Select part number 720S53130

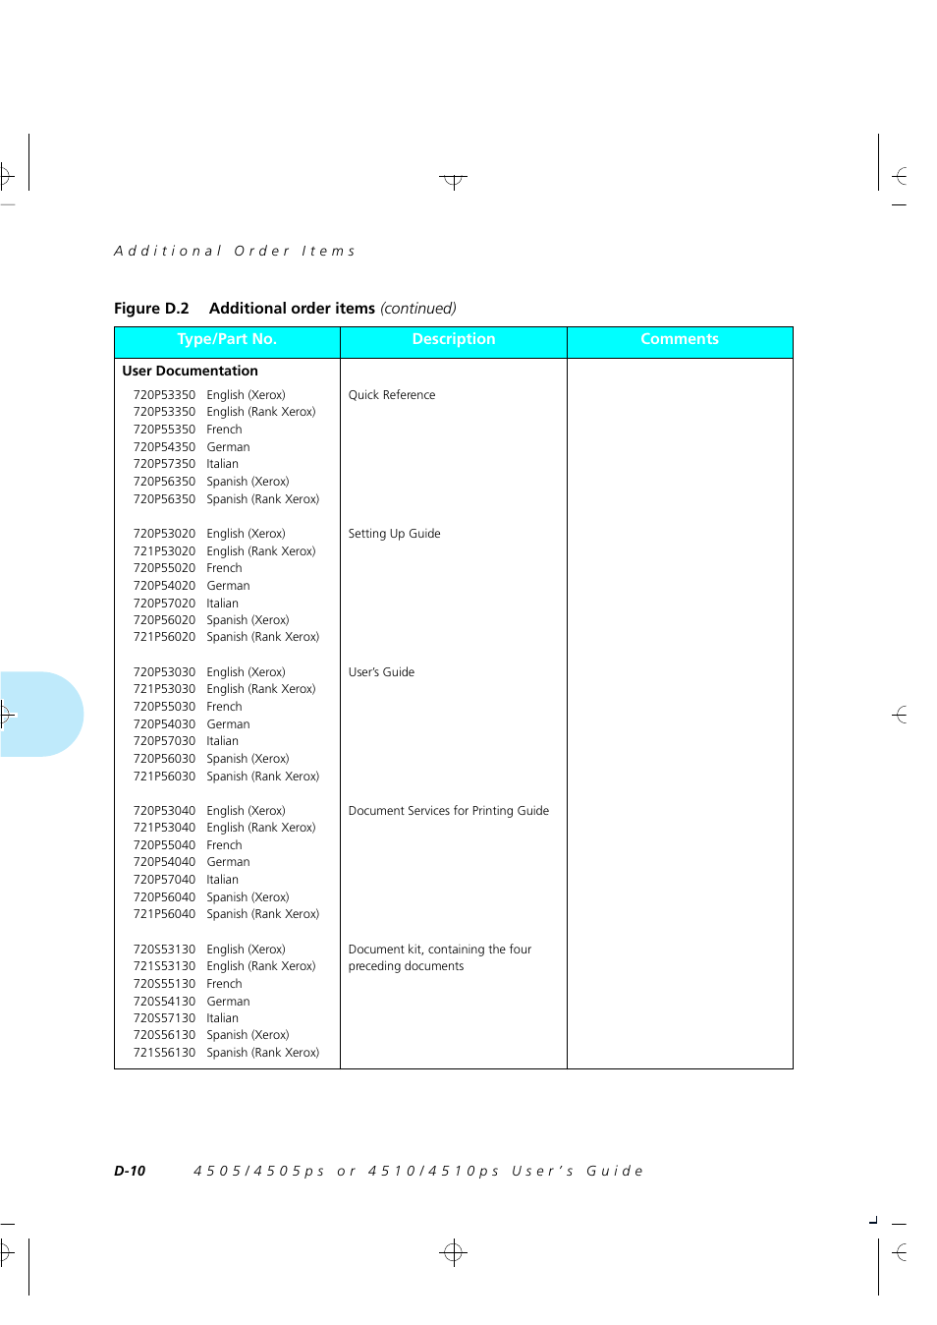[164, 950]
